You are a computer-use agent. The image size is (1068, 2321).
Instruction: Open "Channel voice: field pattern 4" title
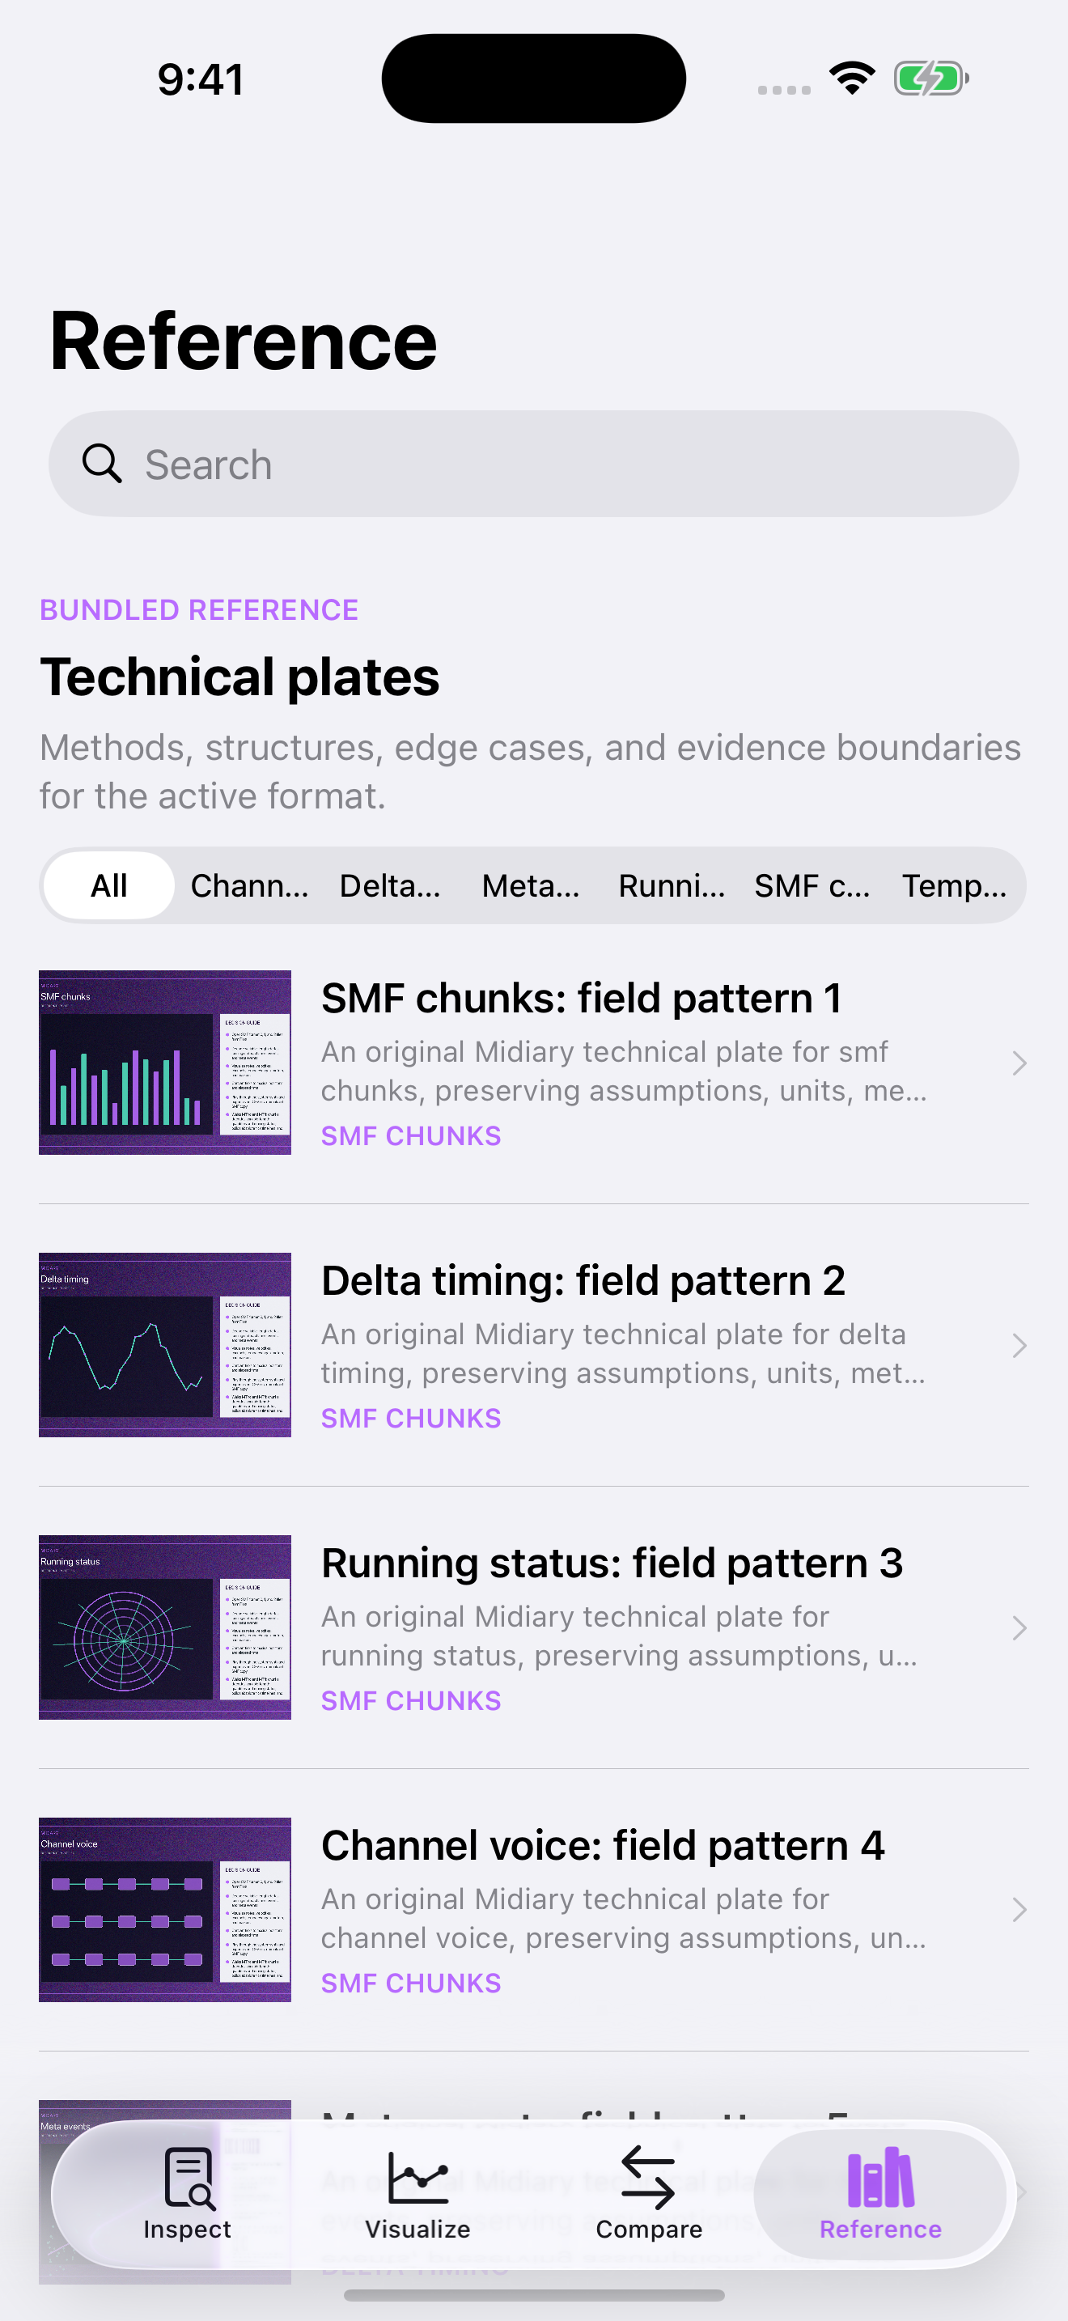(604, 1845)
